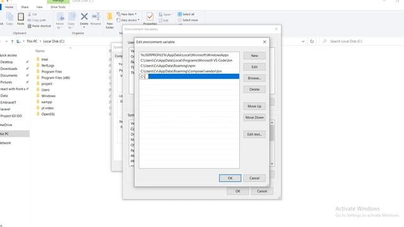Open Documents in Quick access
The width and height of the screenshot is (404, 227).
click(x=9, y=76)
